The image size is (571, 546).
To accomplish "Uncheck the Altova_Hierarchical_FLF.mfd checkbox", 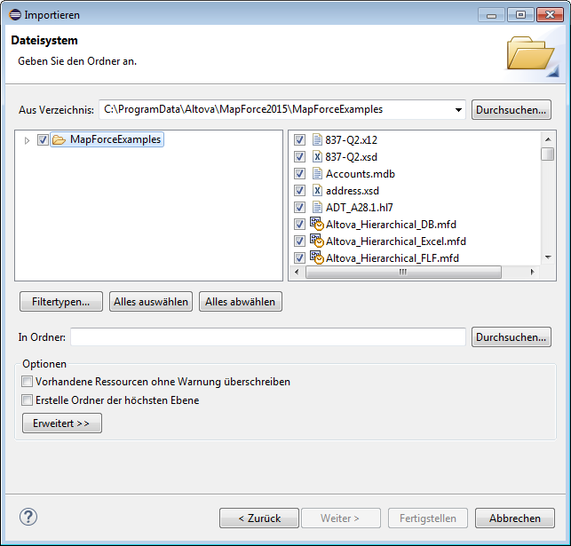I will 299,257.
